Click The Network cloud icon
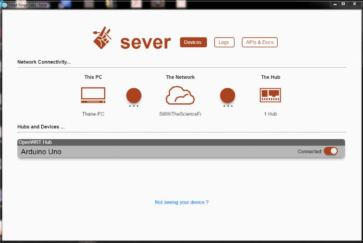Image resolution: width=363 pixels, height=243 pixels. 180,95
